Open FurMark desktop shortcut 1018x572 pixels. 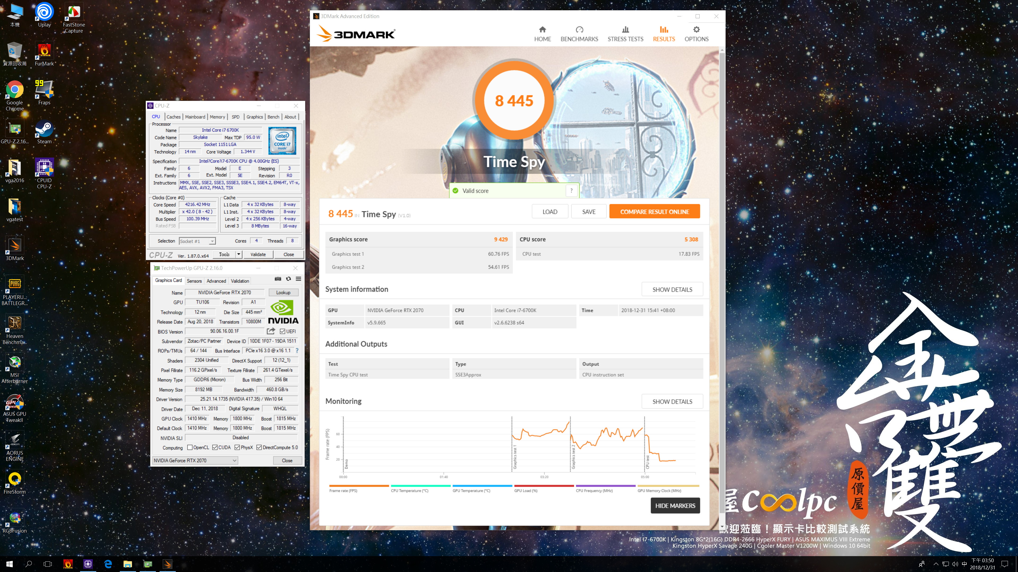pos(44,54)
